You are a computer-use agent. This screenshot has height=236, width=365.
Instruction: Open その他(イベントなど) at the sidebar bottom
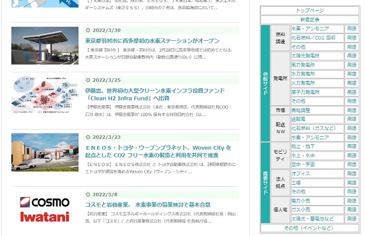pos(308,228)
